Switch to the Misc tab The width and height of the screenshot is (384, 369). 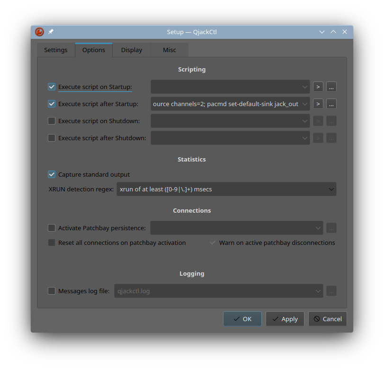169,50
